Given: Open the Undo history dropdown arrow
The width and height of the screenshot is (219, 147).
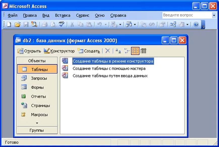Looking at the screenshot, I should click(x=106, y=25).
